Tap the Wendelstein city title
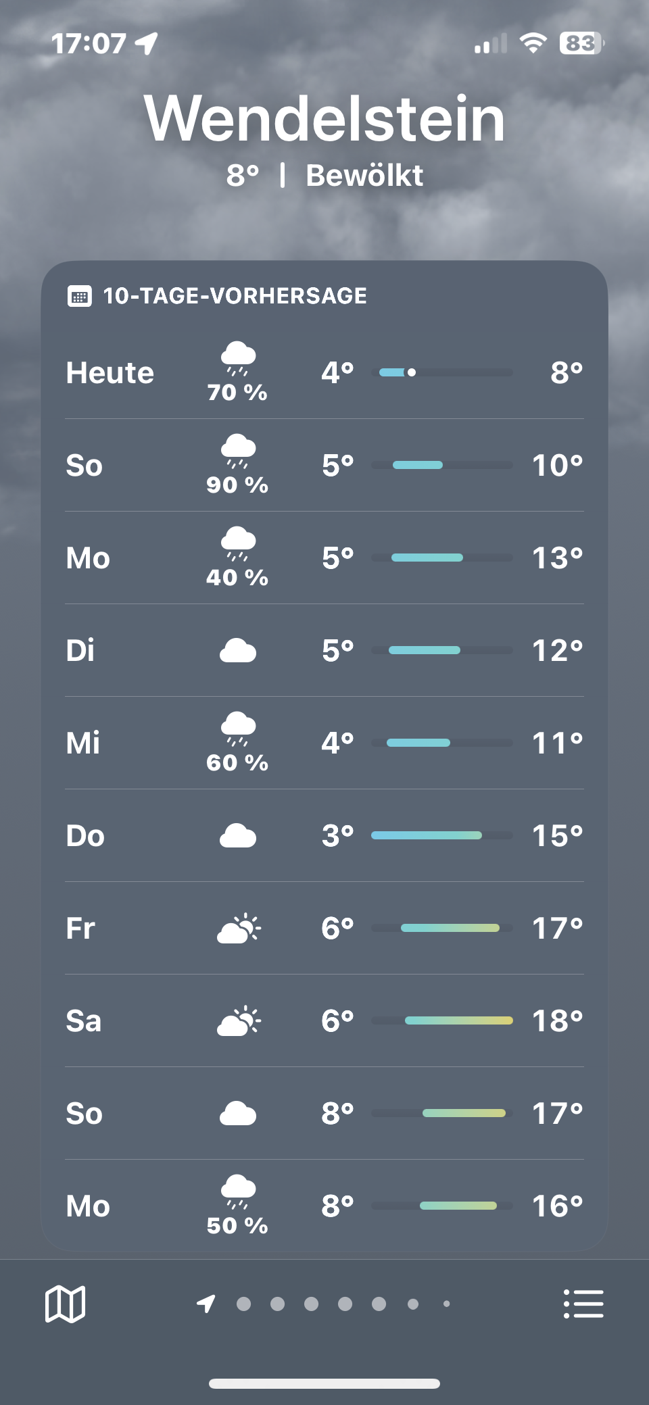 pos(324,119)
